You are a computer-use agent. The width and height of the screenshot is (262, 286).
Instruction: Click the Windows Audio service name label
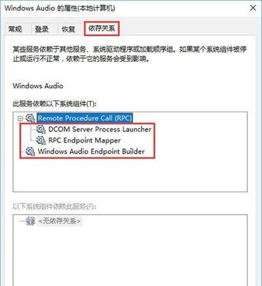point(38,86)
